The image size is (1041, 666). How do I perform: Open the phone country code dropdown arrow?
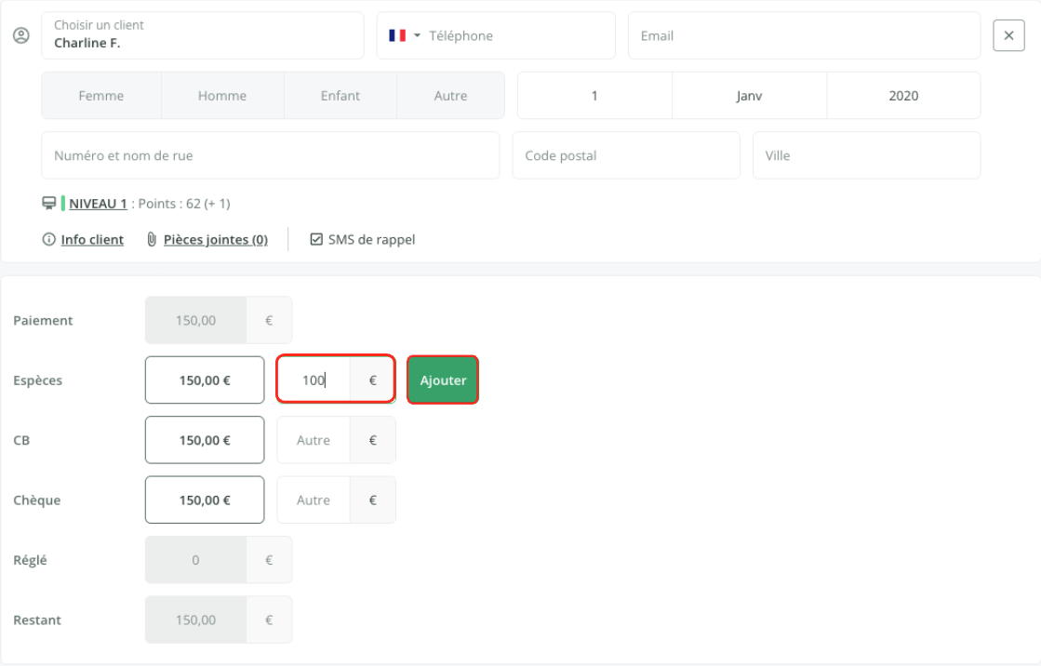coord(417,35)
